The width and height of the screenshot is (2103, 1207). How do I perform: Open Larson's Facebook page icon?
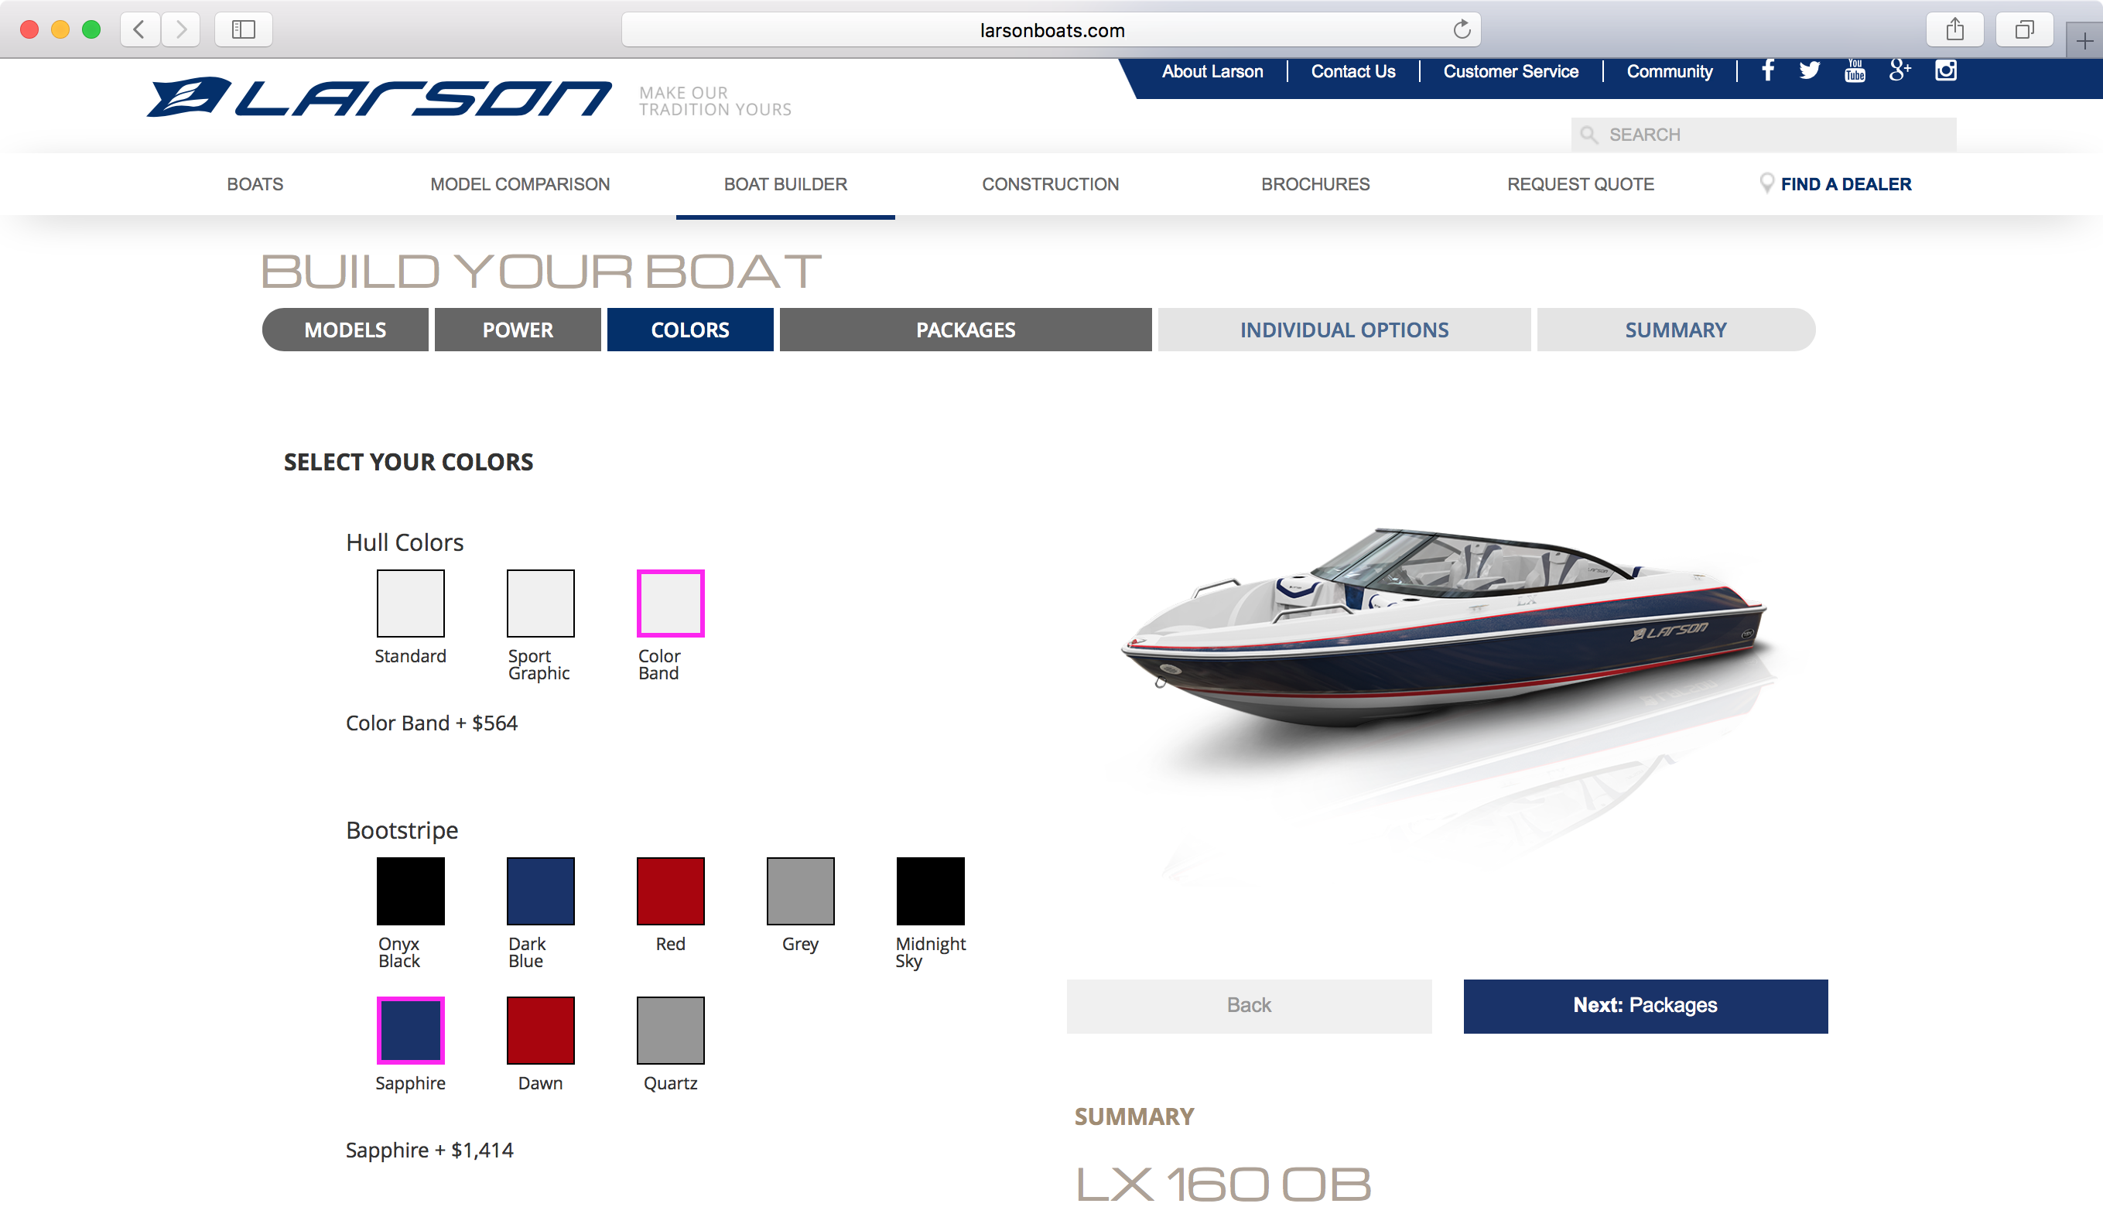[1767, 70]
